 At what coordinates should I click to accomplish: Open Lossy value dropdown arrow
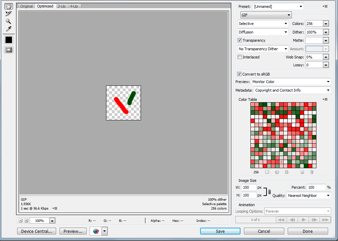click(x=326, y=65)
